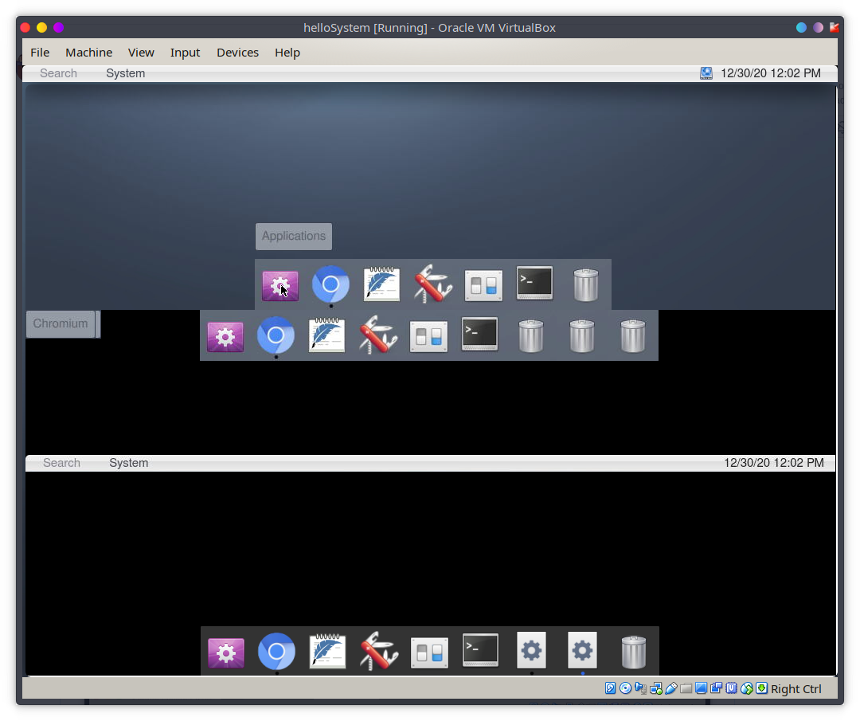Open Chromium in the dock below the Applications tooltip
The height and width of the screenshot is (721, 860).
330,284
